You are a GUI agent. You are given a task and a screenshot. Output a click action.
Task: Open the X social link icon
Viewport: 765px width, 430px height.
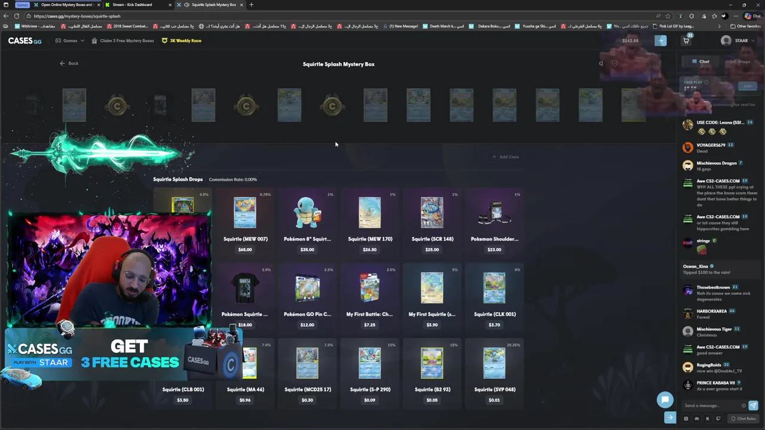[686, 419]
